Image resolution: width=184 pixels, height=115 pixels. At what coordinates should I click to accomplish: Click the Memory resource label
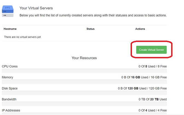7,77
